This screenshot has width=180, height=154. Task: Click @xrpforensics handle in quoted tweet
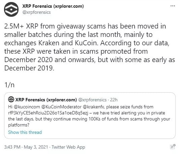click(92, 100)
